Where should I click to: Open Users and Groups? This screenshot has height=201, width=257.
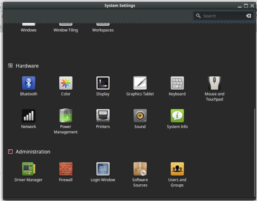177,169
